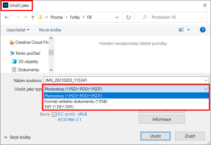Select Plocha in the address path
The image size is (211, 145).
[x=56, y=17]
